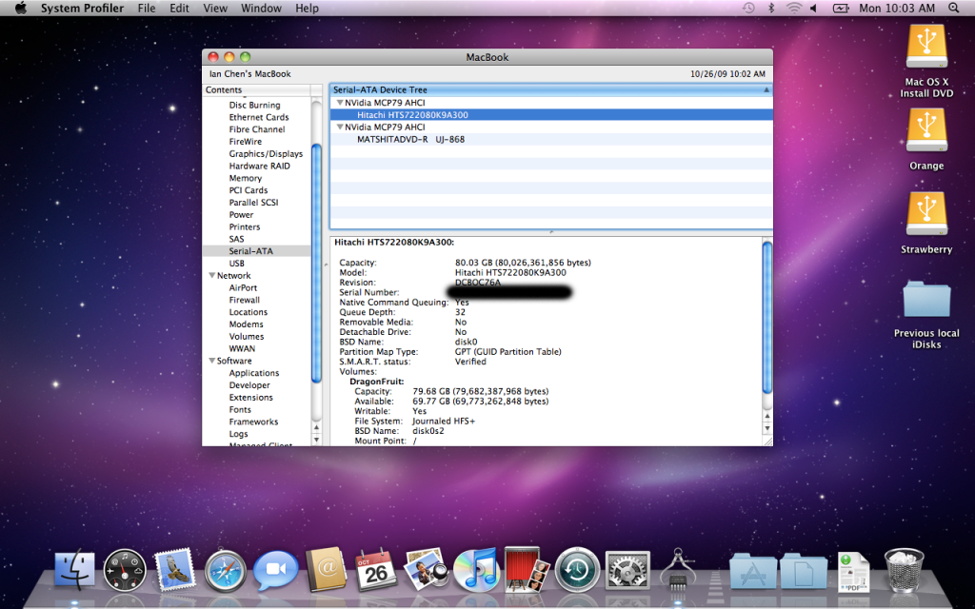The height and width of the screenshot is (609, 975).
Task: Select Memory in the Contents sidebar
Action: point(245,178)
